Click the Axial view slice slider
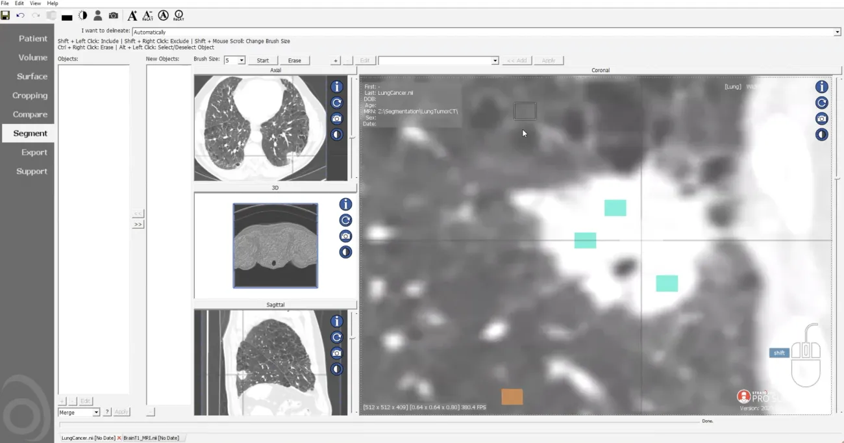The width and height of the screenshot is (844, 443). click(353, 137)
